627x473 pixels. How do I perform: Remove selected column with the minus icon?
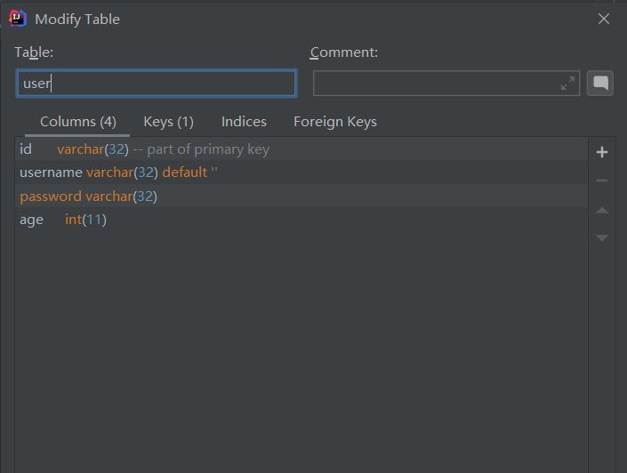click(602, 180)
